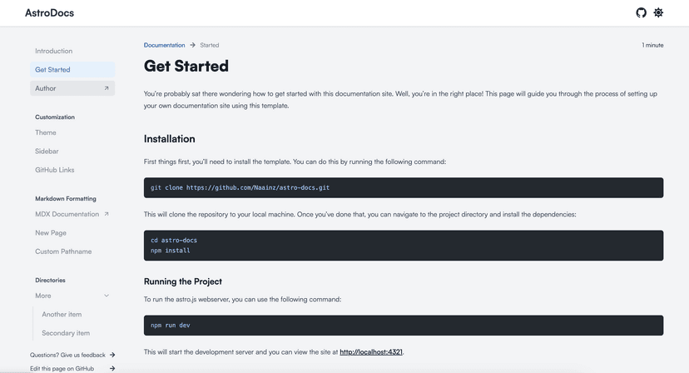Click the MDX Documentation external link icon
Image resolution: width=689 pixels, height=373 pixels.
click(x=107, y=214)
